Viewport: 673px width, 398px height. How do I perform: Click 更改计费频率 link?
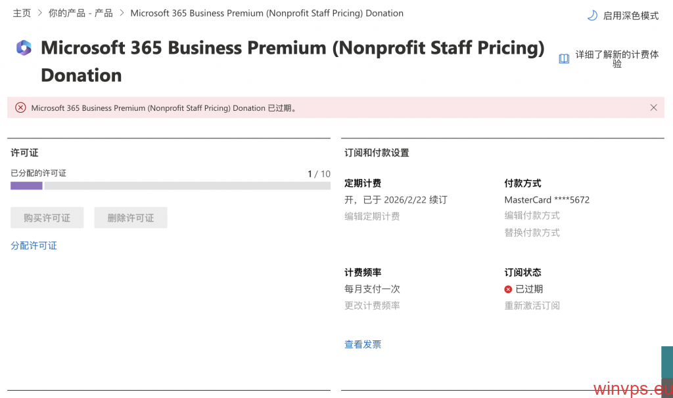pyautogui.click(x=372, y=306)
